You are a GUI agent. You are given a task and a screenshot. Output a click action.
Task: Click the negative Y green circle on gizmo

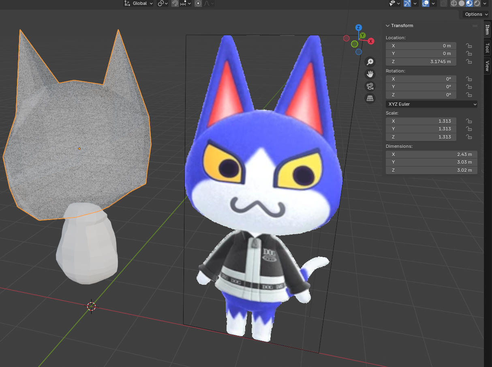tap(355, 44)
